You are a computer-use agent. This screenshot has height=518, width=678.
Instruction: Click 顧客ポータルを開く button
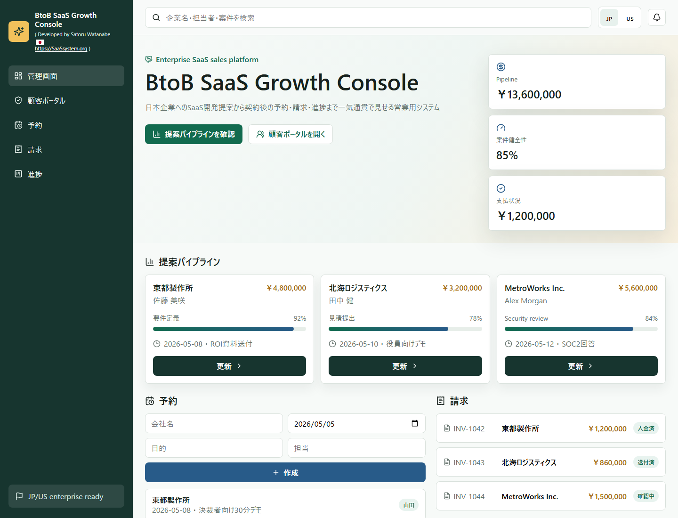291,134
